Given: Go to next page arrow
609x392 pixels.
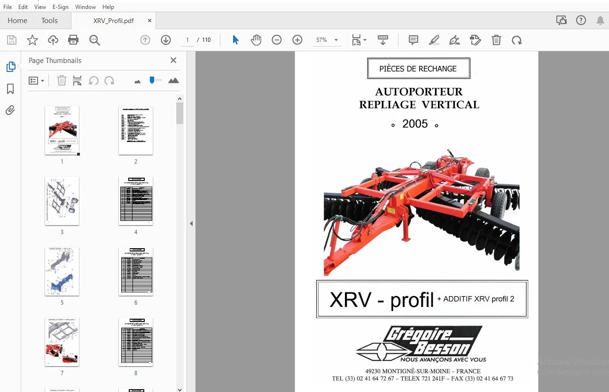Looking at the screenshot, I should (x=166, y=40).
